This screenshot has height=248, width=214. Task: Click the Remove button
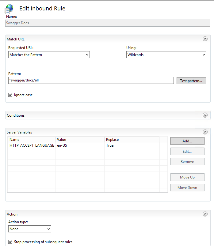pos(187,162)
